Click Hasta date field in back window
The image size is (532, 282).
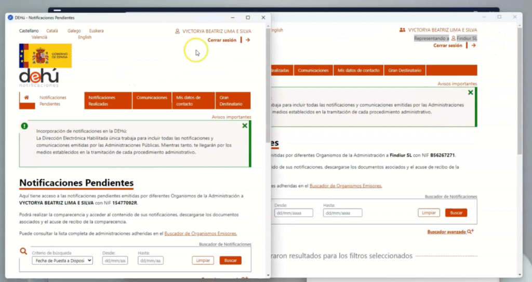343,213
